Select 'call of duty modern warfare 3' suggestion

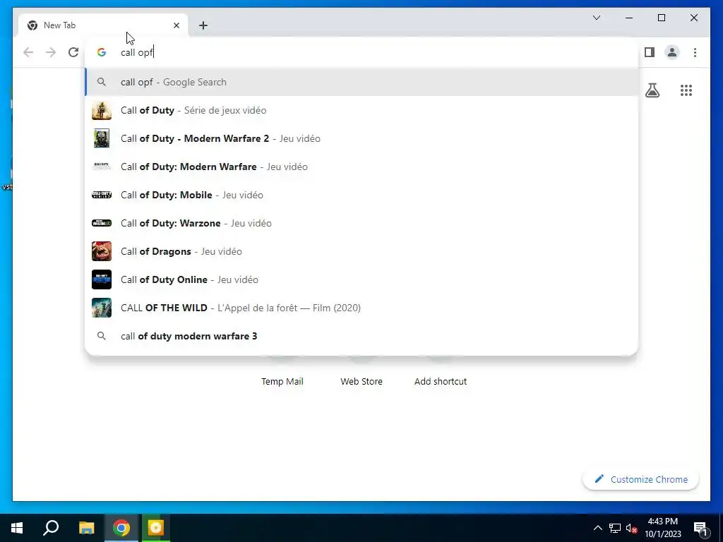pyautogui.click(x=361, y=336)
